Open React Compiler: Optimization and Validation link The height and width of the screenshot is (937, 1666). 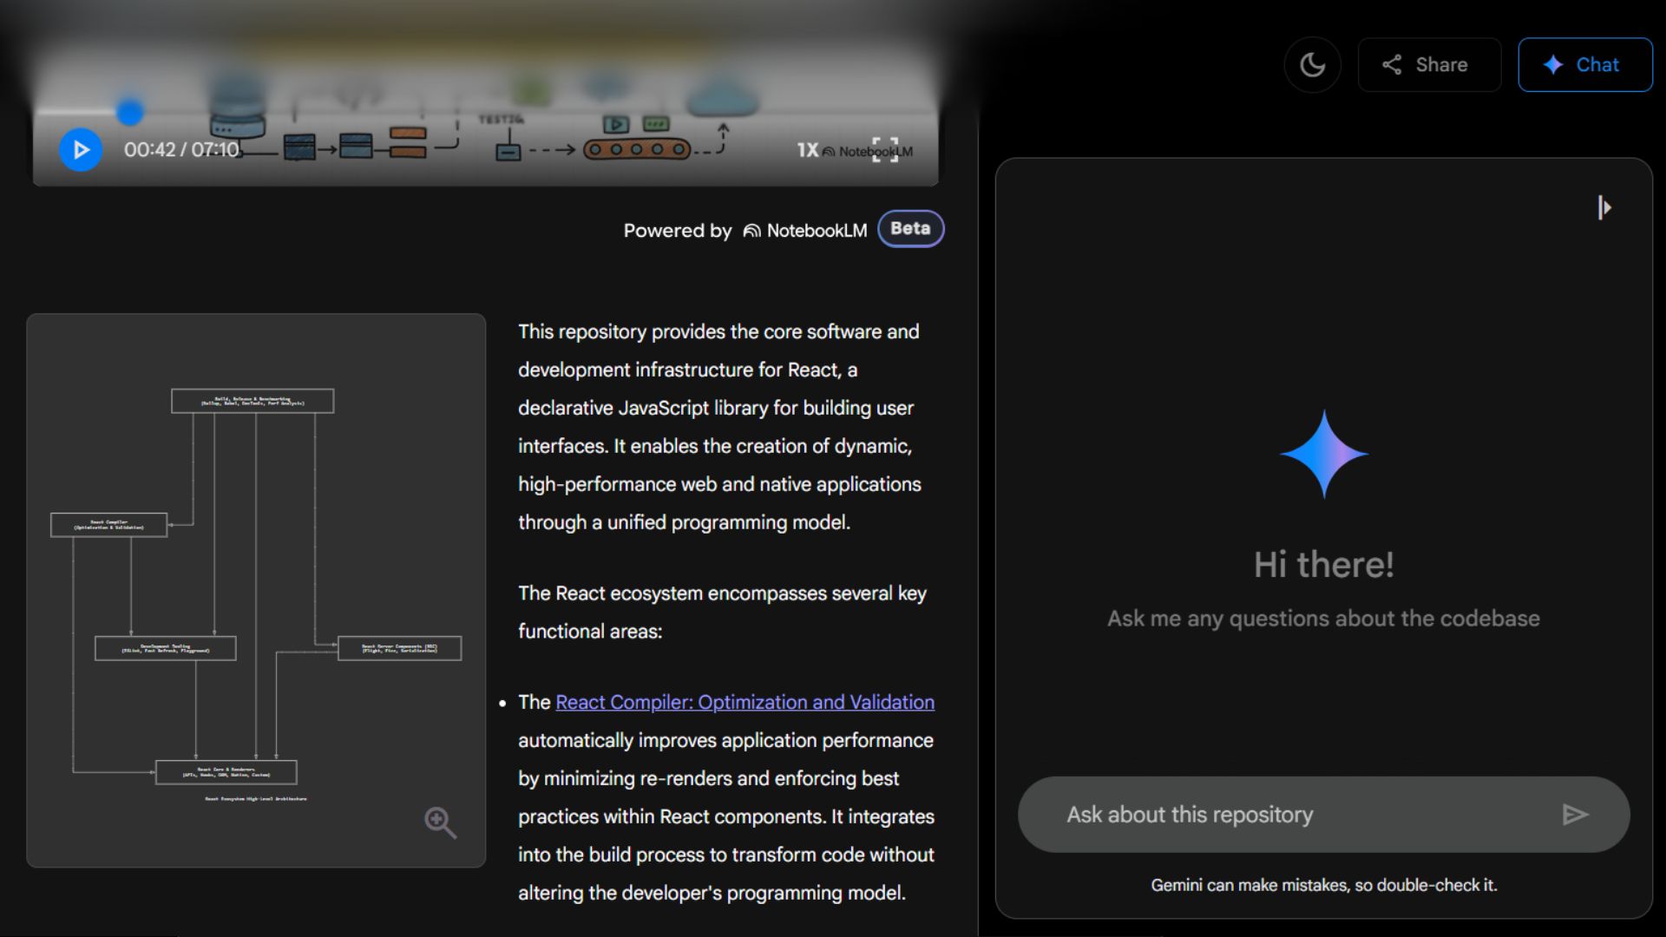[x=744, y=702]
